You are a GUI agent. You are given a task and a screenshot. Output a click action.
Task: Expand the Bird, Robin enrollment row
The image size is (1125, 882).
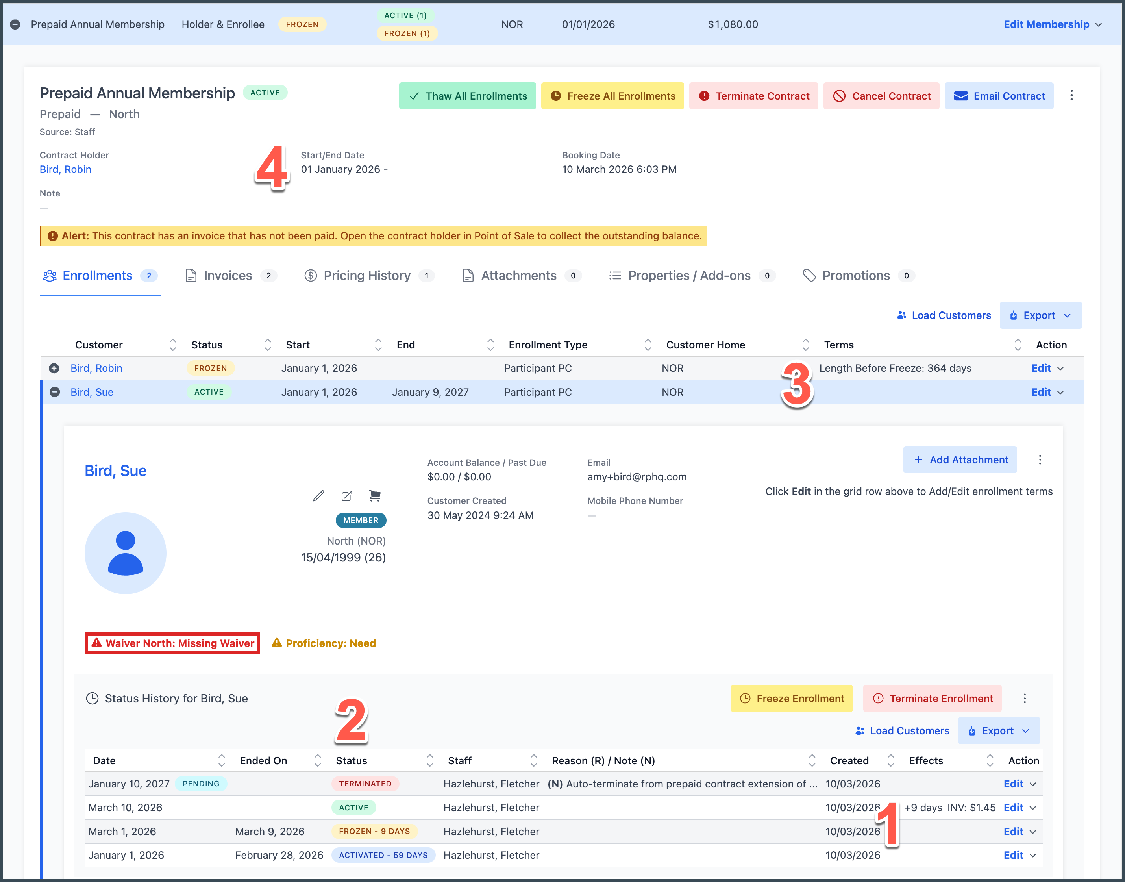click(54, 368)
